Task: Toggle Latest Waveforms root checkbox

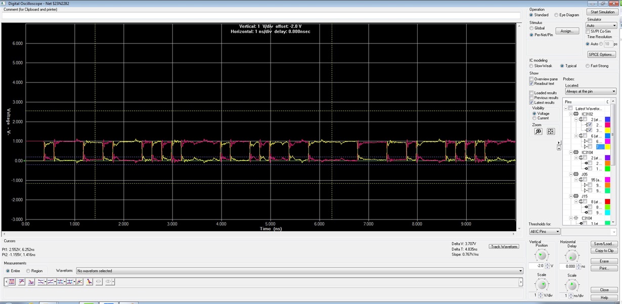Action: click(570, 108)
